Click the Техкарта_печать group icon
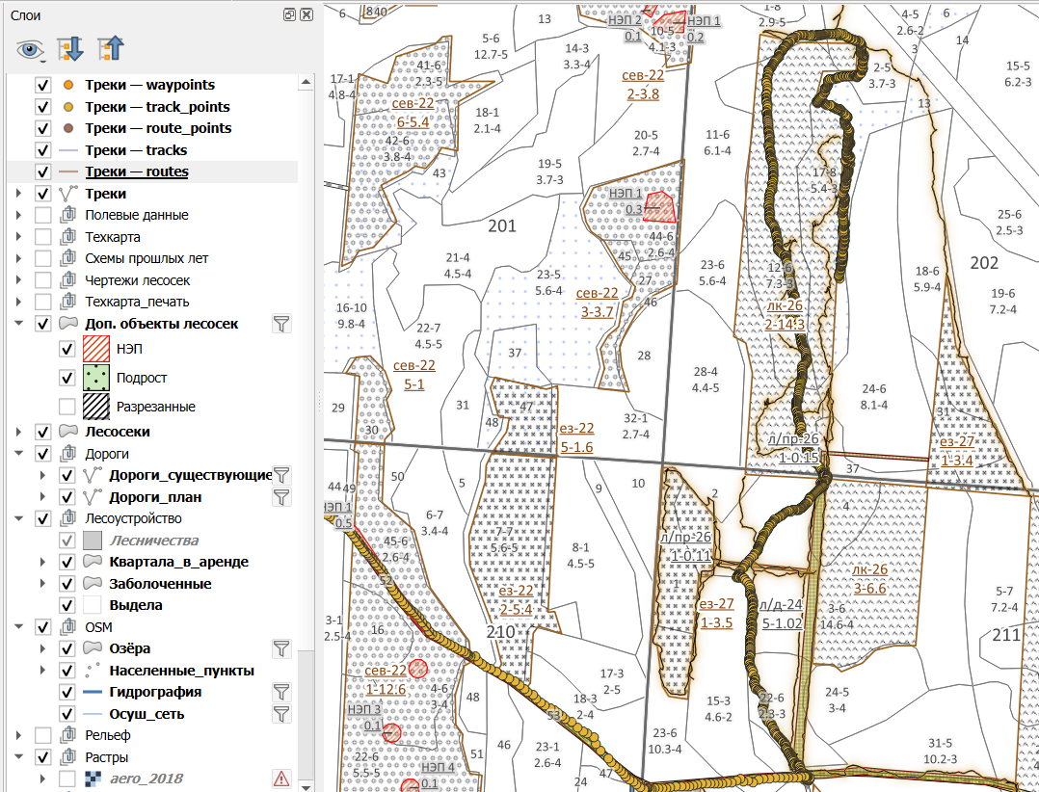The height and width of the screenshot is (792, 1039). point(68,302)
